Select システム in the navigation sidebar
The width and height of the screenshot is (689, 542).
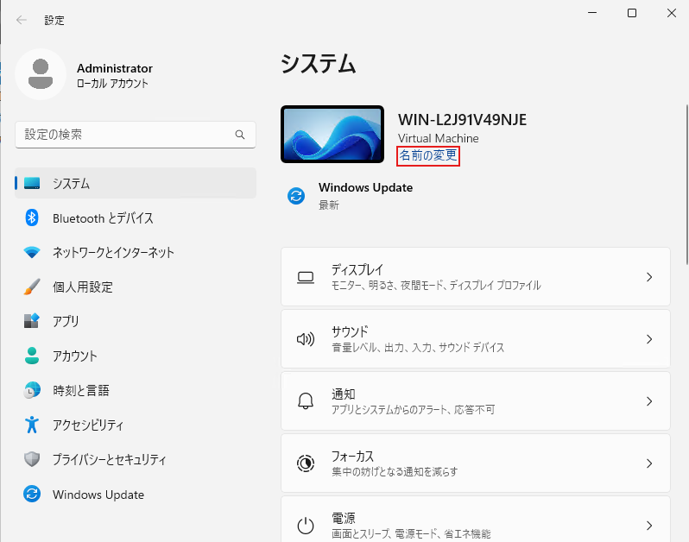point(136,184)
